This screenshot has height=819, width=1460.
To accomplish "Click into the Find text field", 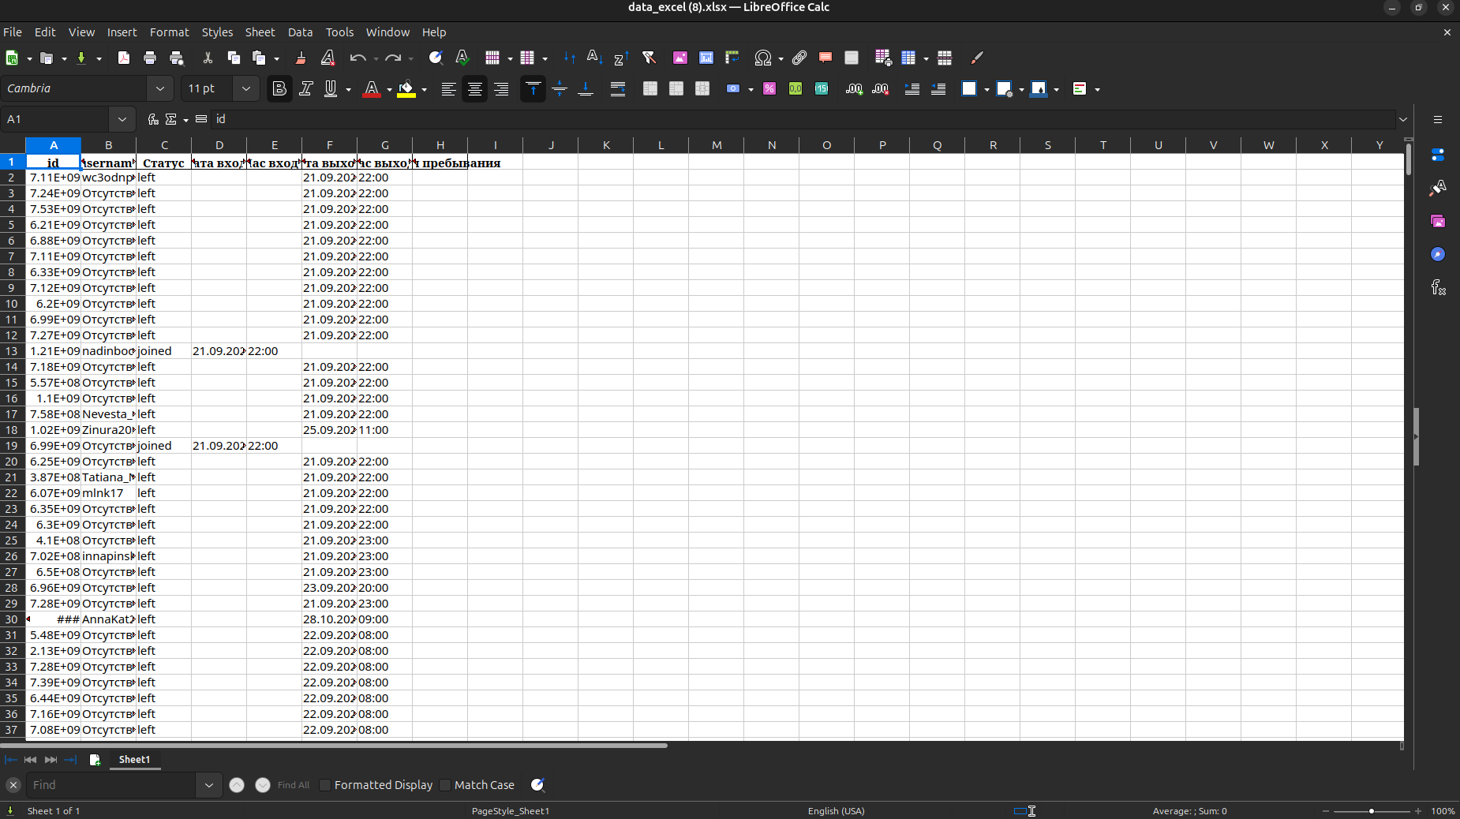I will 110,785.
